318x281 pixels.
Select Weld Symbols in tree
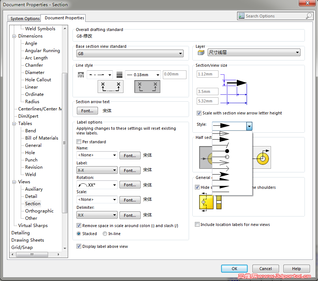[x=40, y=28]
